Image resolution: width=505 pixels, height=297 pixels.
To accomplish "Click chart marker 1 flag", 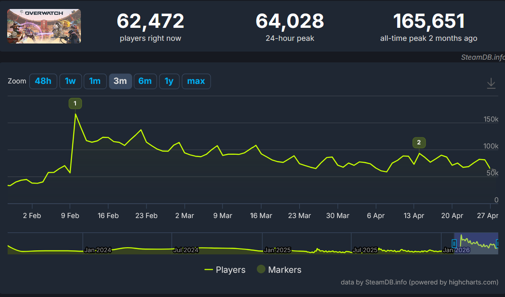I will pyautogui.click(x=75, y=104).
